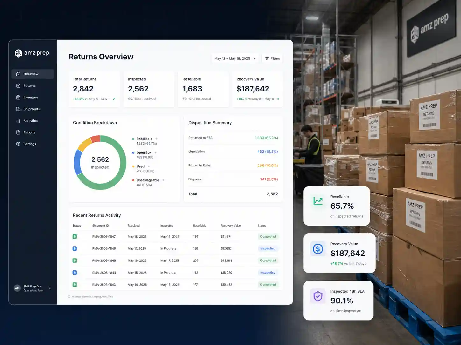Click the $23,981 recovery value cell
The image size is (461, 345).
pyautogui.click(x=226, y=261)
